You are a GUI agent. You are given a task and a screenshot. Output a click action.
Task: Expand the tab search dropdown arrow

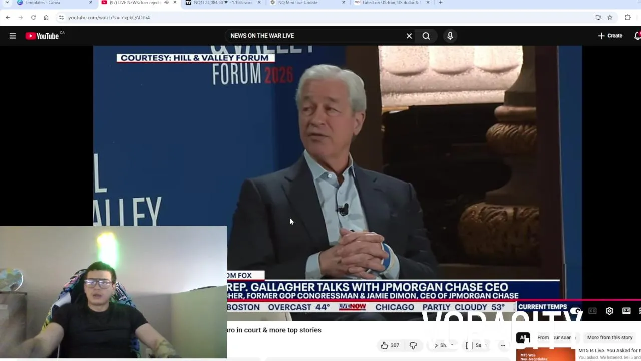[x=7, y=3]
